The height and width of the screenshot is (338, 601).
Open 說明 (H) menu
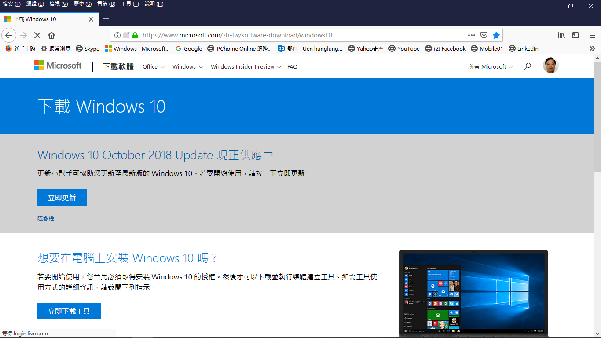[x=154, y=4]
